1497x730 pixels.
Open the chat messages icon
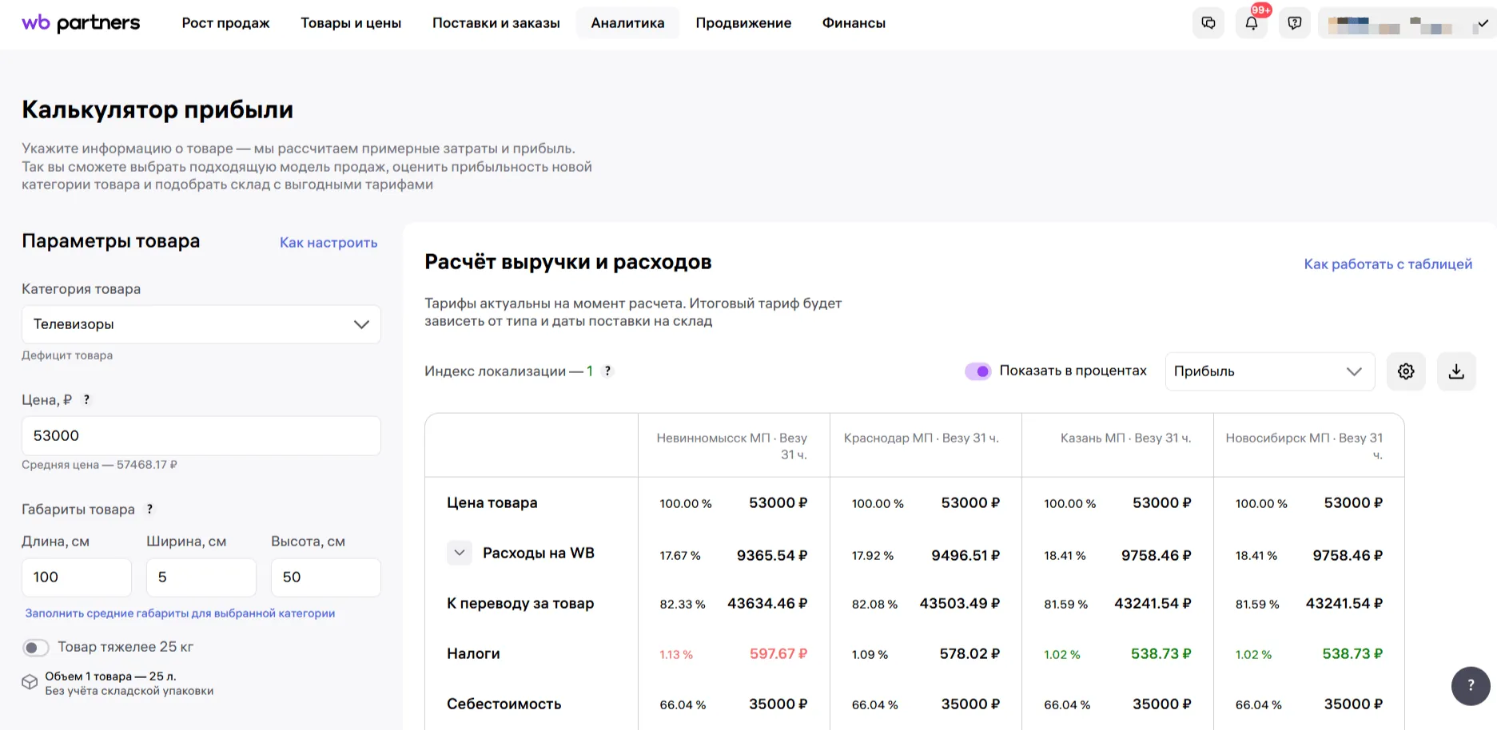1208,23
